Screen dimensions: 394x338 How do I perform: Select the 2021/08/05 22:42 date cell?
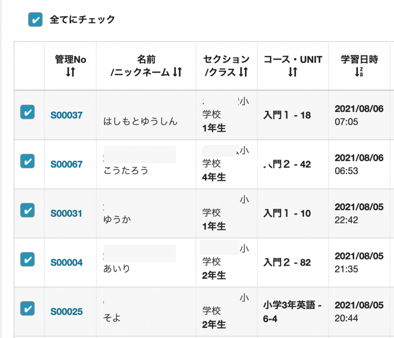(359, 213)
